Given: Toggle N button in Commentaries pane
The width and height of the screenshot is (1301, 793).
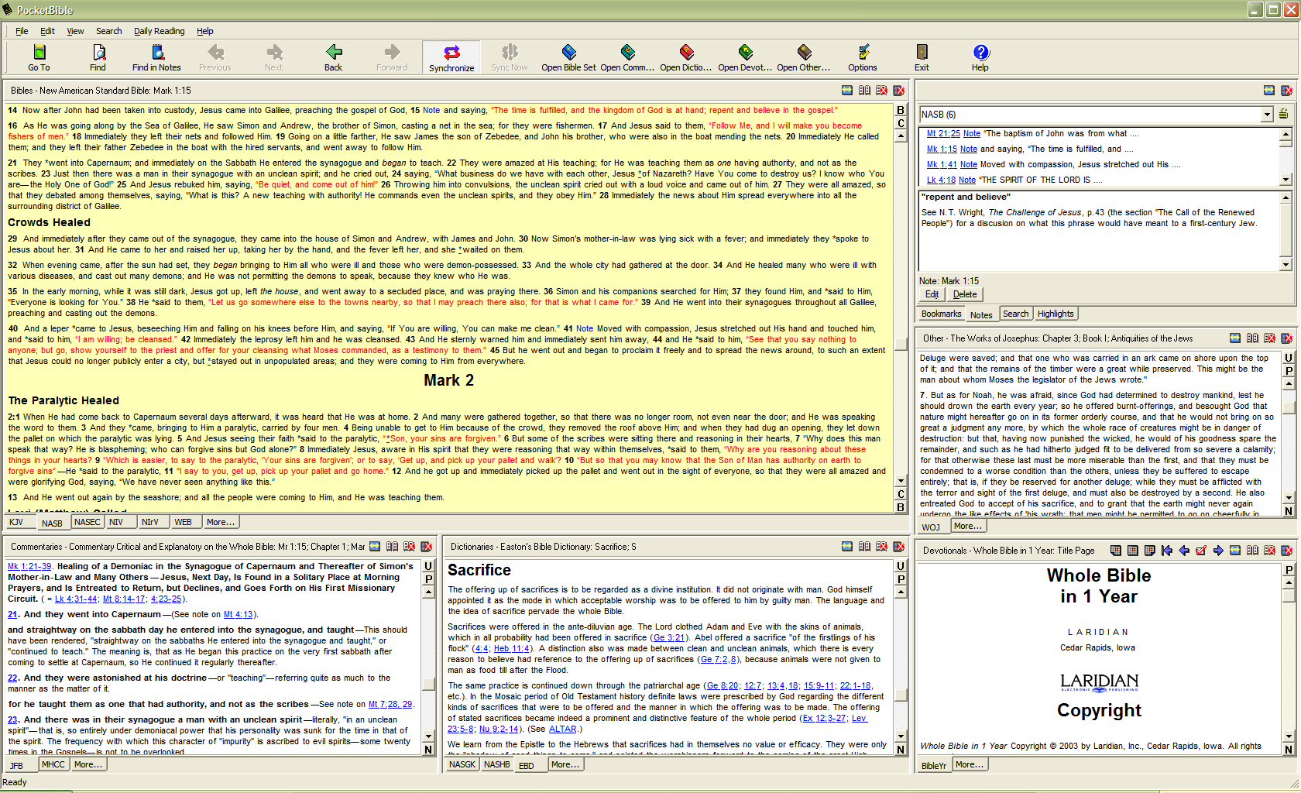Looking at the screenshot, I should (427, 750).
